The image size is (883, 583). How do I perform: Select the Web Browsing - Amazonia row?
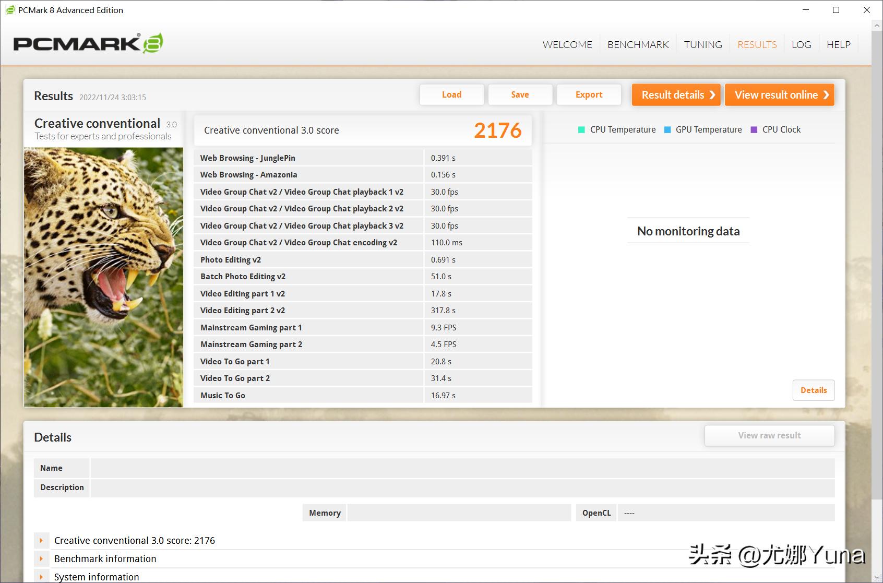click(x=363, y=175)
